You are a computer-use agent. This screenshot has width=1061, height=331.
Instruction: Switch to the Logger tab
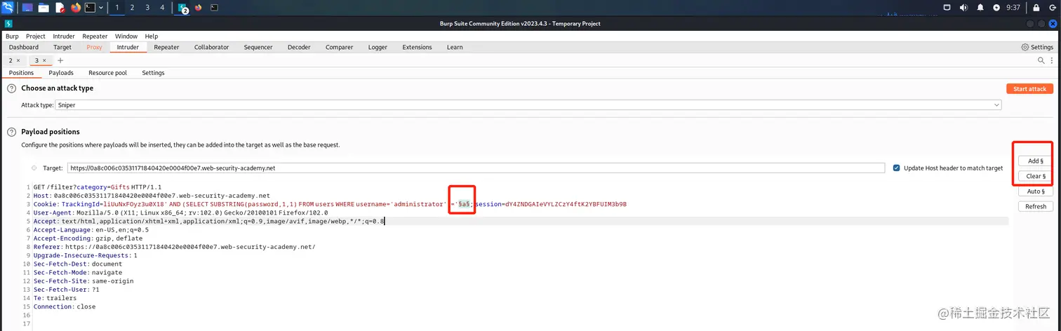378,47
